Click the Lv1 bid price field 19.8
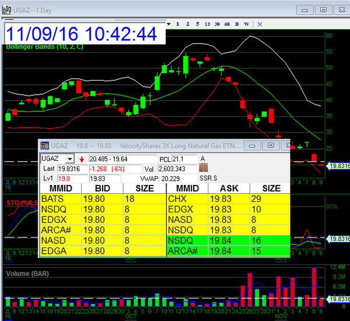Screen dimensions: 350x321 pos(71,178)
